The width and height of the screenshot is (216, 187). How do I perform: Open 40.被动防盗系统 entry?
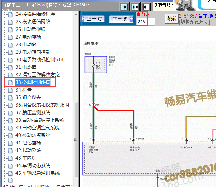click(33, 135)
